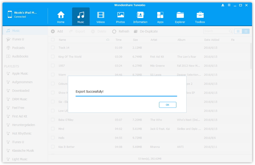Toggle the select-all checkbox in header
This screenshot has height=165, width=255.
click(x=53, y=40)
